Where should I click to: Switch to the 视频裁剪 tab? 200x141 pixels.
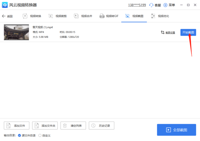(58, 16)
